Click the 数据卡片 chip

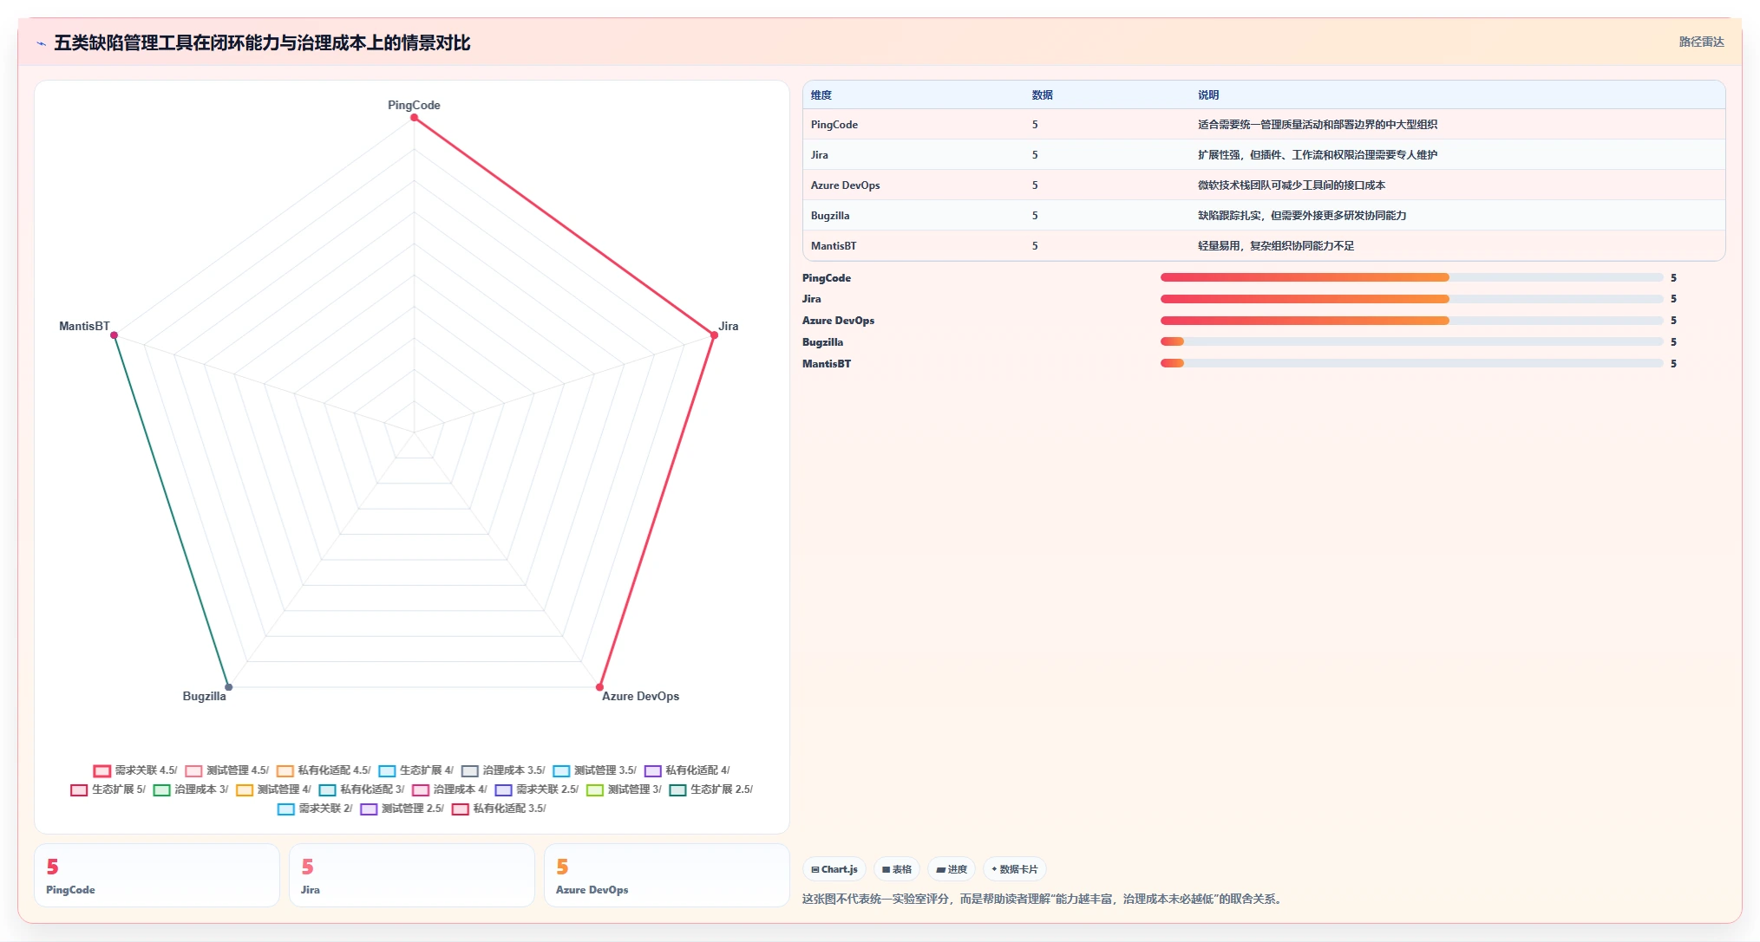(x=1014, y=869)
